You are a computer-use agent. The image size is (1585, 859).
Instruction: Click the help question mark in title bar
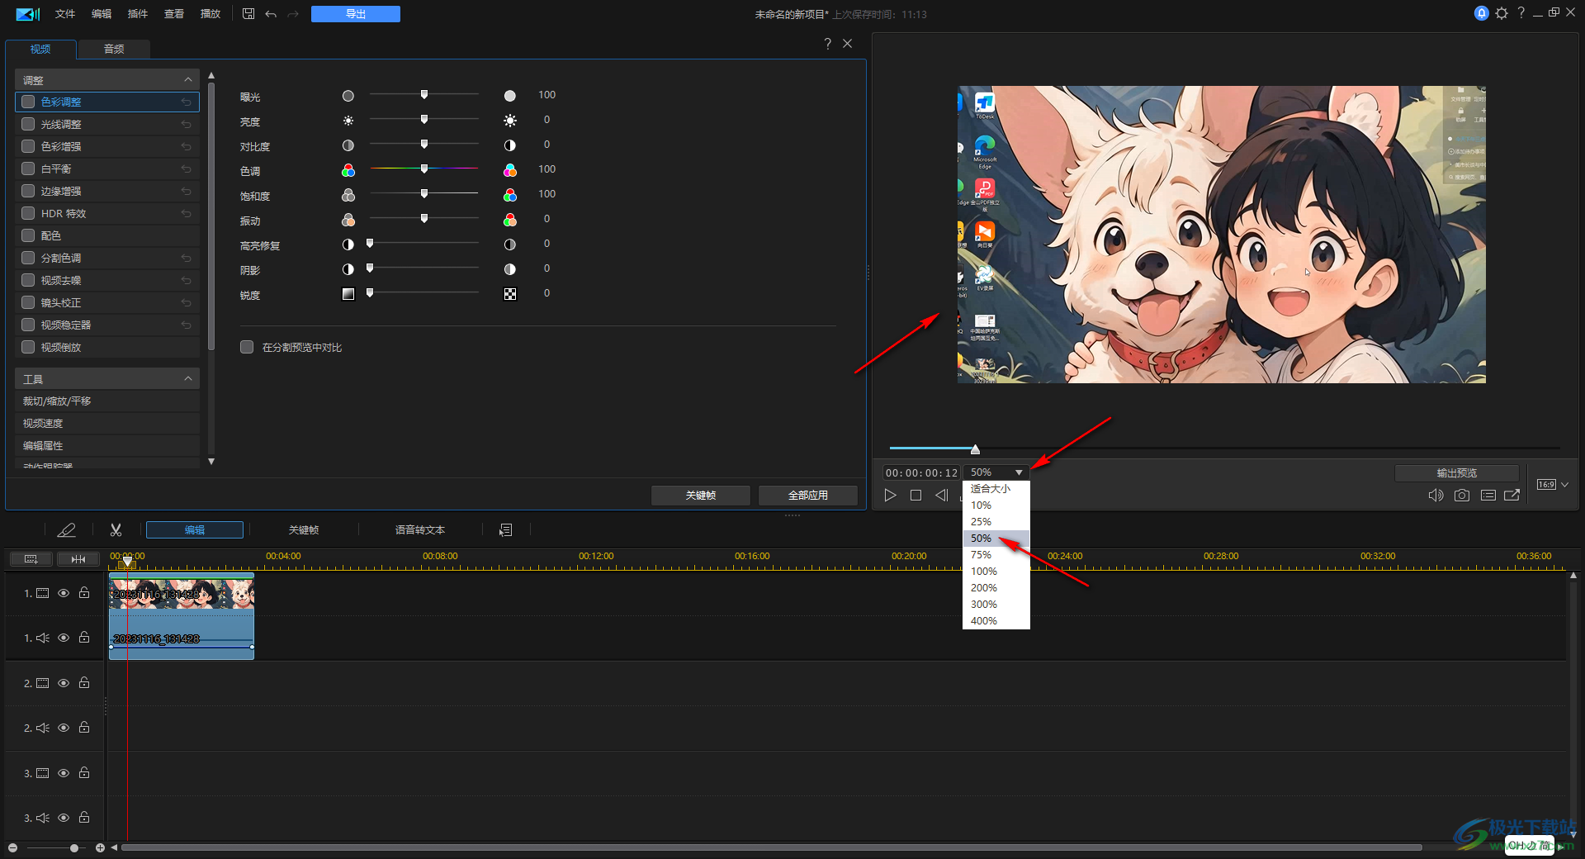point(1521,13)
